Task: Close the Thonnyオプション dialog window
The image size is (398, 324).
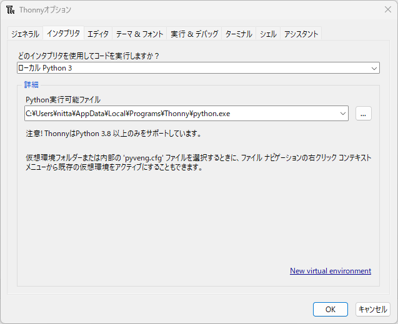Action: pos(387,10)
